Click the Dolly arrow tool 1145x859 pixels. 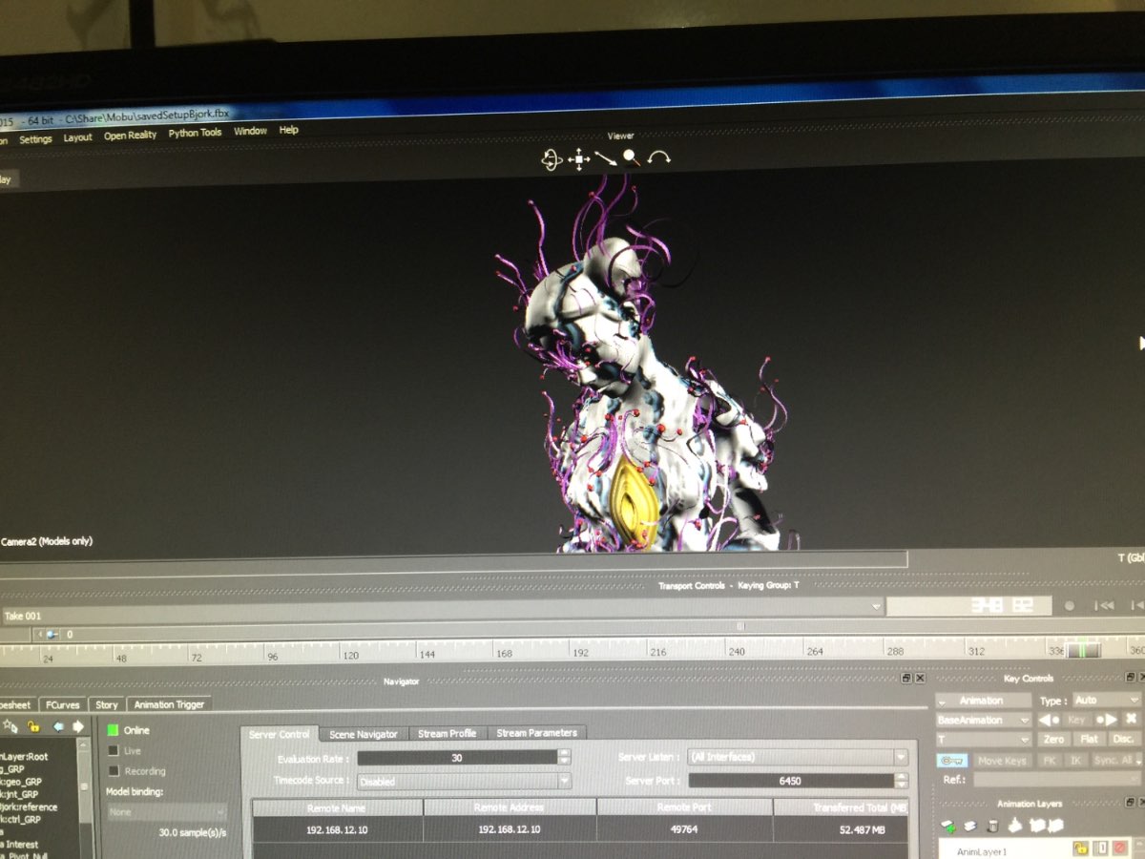(606, 158)
